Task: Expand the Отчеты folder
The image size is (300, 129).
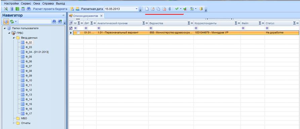Action: (13, 123)
